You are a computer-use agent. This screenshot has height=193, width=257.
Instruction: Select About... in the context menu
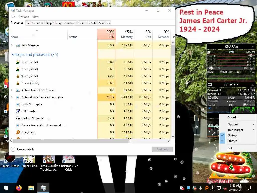pos(233,117)
